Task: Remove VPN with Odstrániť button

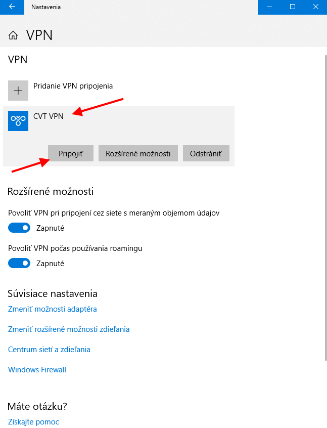Action: click(206, 153)
